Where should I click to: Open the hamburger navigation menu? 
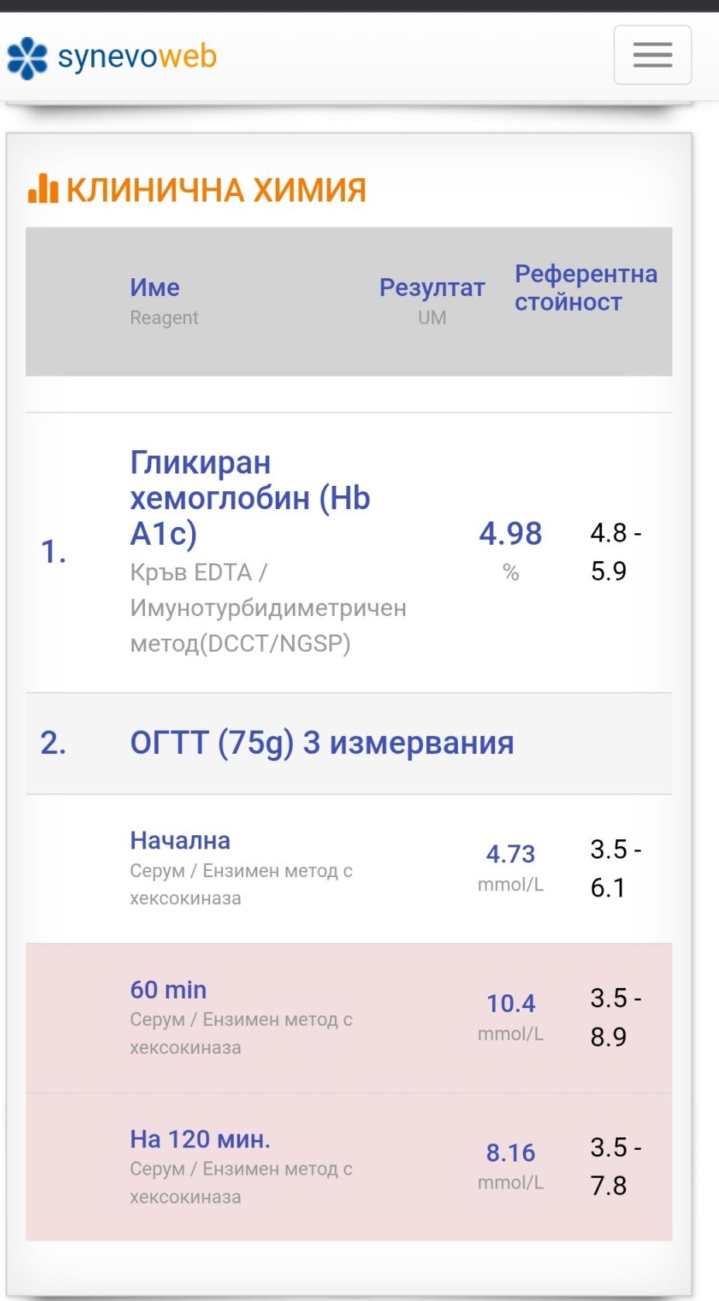pyautogui.click(x=652, y=55)
